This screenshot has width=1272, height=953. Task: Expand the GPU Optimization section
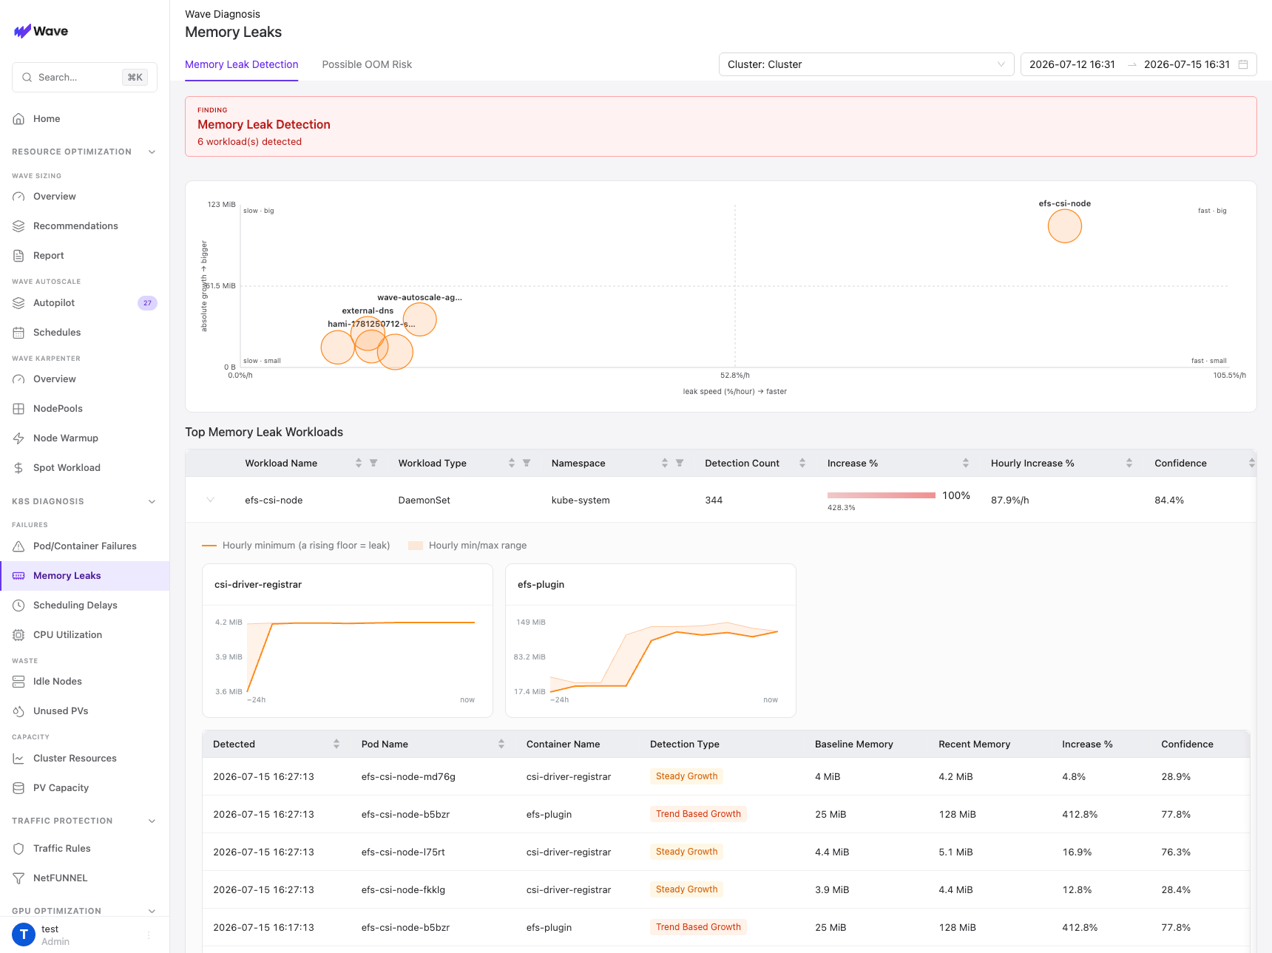tap(152, 911)
